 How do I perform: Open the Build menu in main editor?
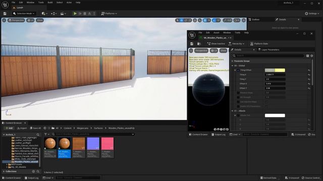50,3
